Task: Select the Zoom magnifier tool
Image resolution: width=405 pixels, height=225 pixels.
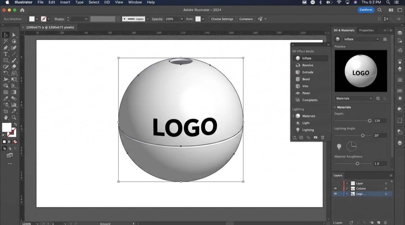Action: pyautogui.click(x=14, y=118)
